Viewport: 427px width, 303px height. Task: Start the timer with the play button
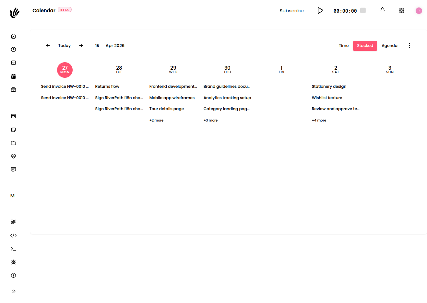(x=320, y=11)
